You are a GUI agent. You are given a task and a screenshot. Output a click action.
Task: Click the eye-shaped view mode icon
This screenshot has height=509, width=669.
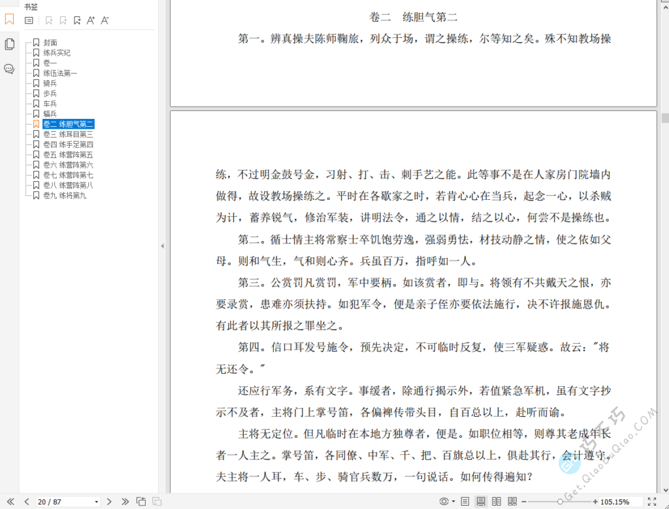click(x=444, y=501)
